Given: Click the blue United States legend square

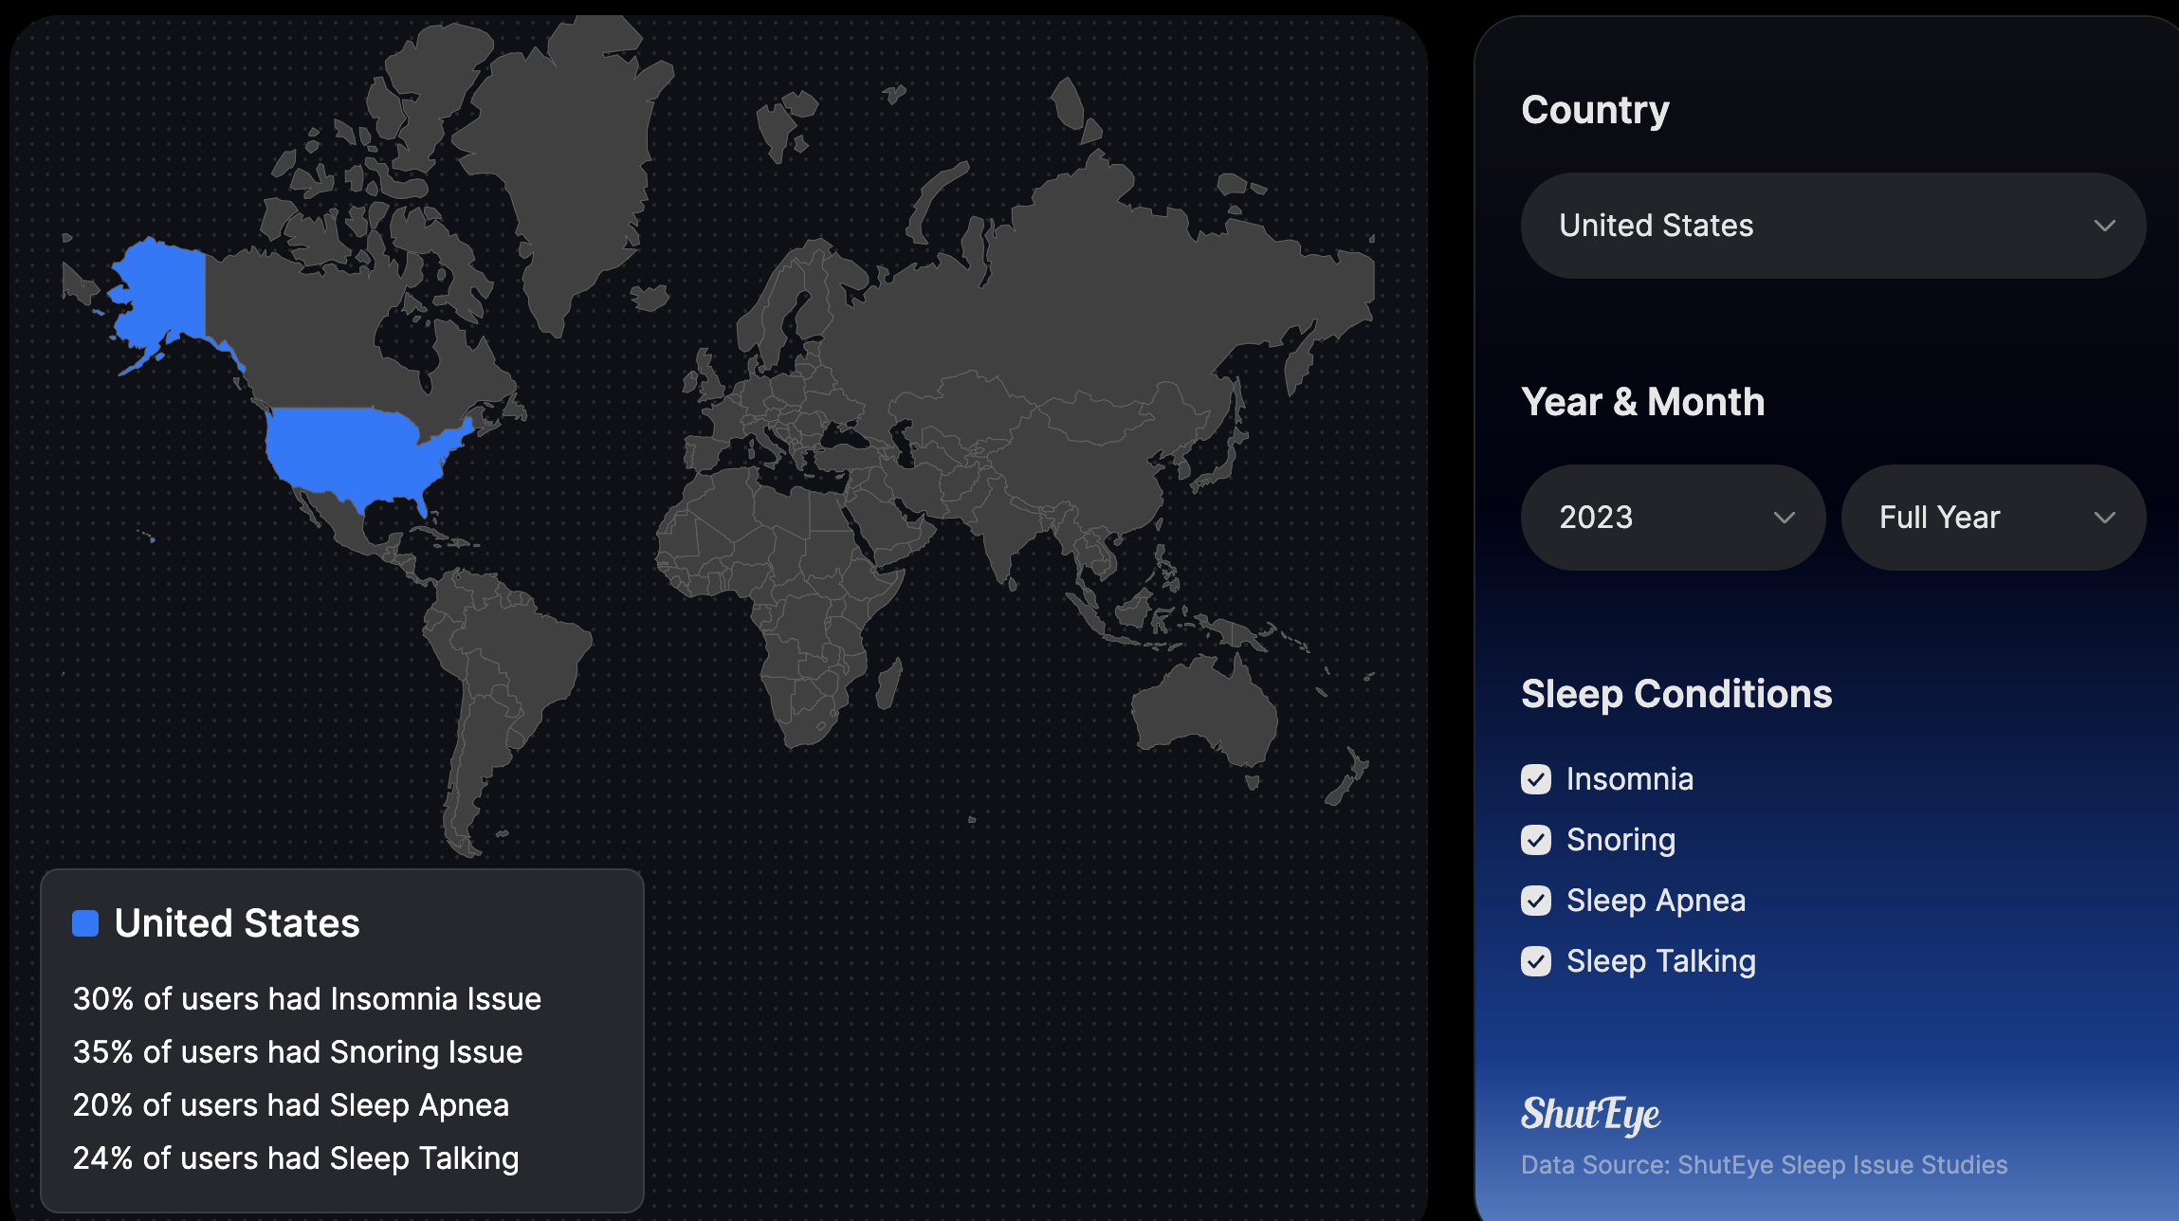Looking at the screenshot, I should [85, 923].
